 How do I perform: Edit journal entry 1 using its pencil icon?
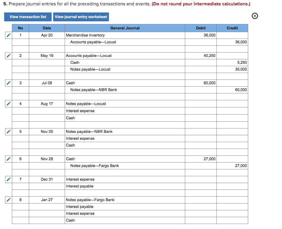(x=8, y=35)
